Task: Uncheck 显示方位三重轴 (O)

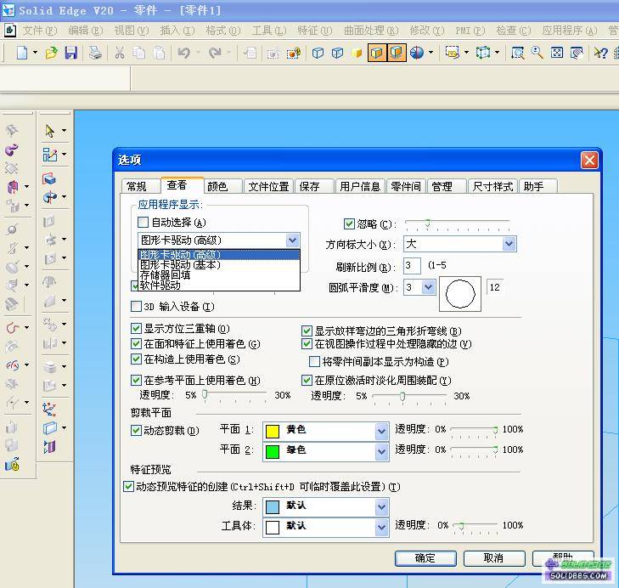Action: point(136,328)
